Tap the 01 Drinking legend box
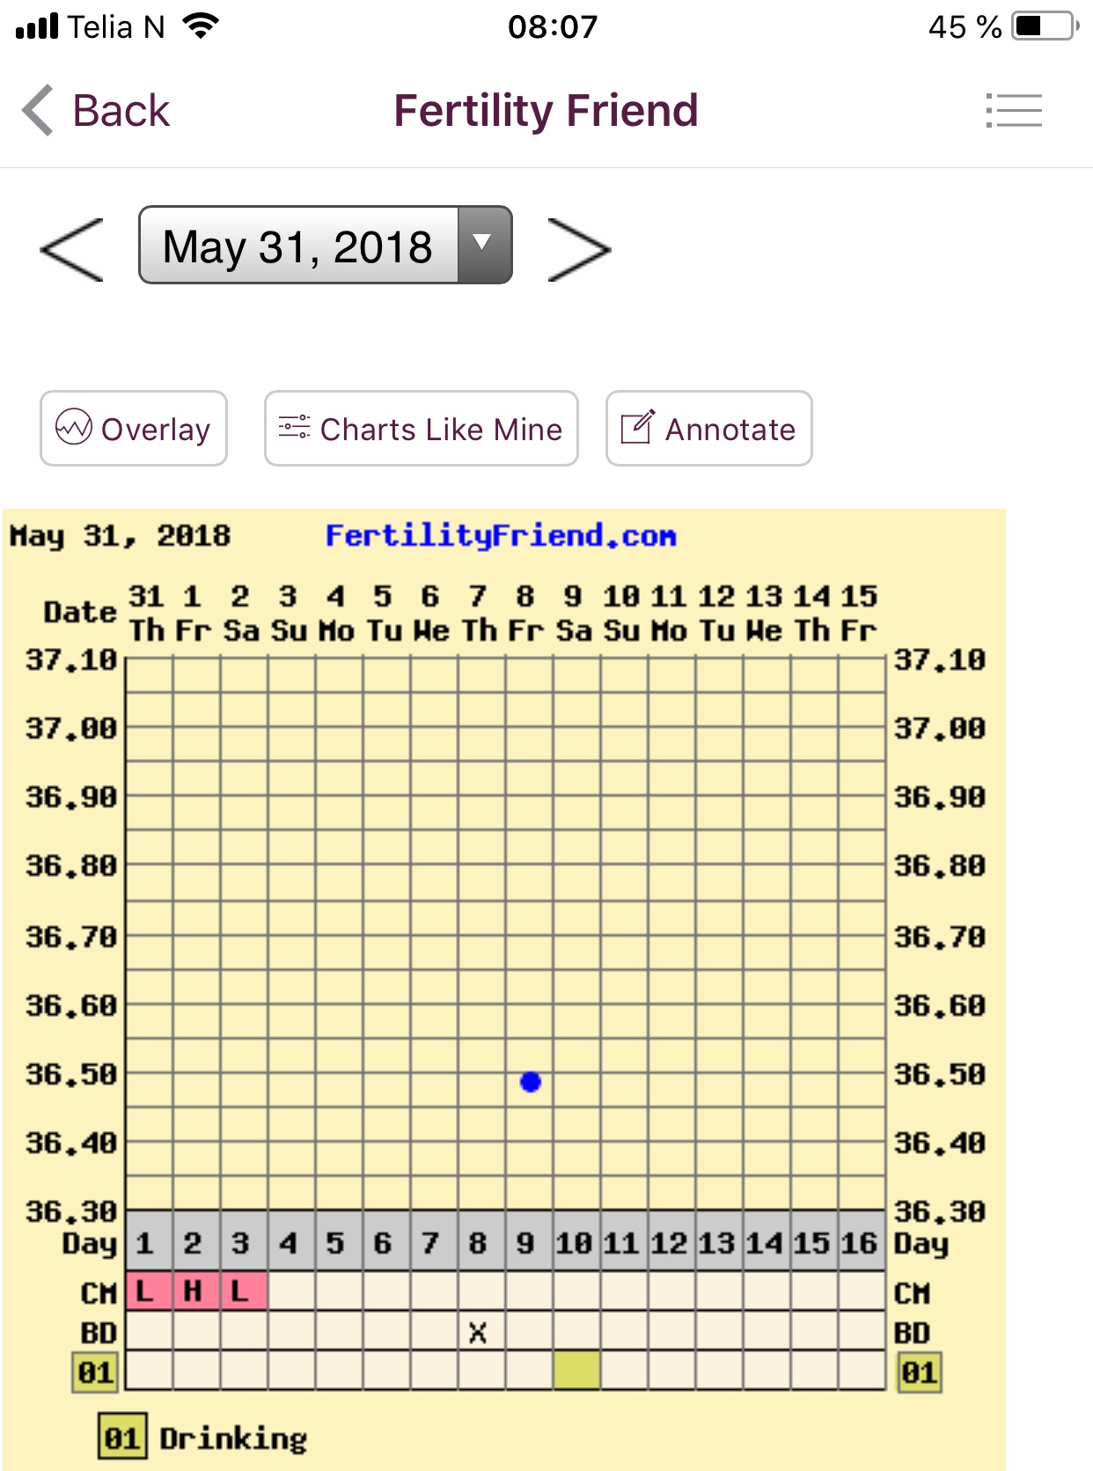Viewport: 1093px width, 1471px height. coord(122,1438)
